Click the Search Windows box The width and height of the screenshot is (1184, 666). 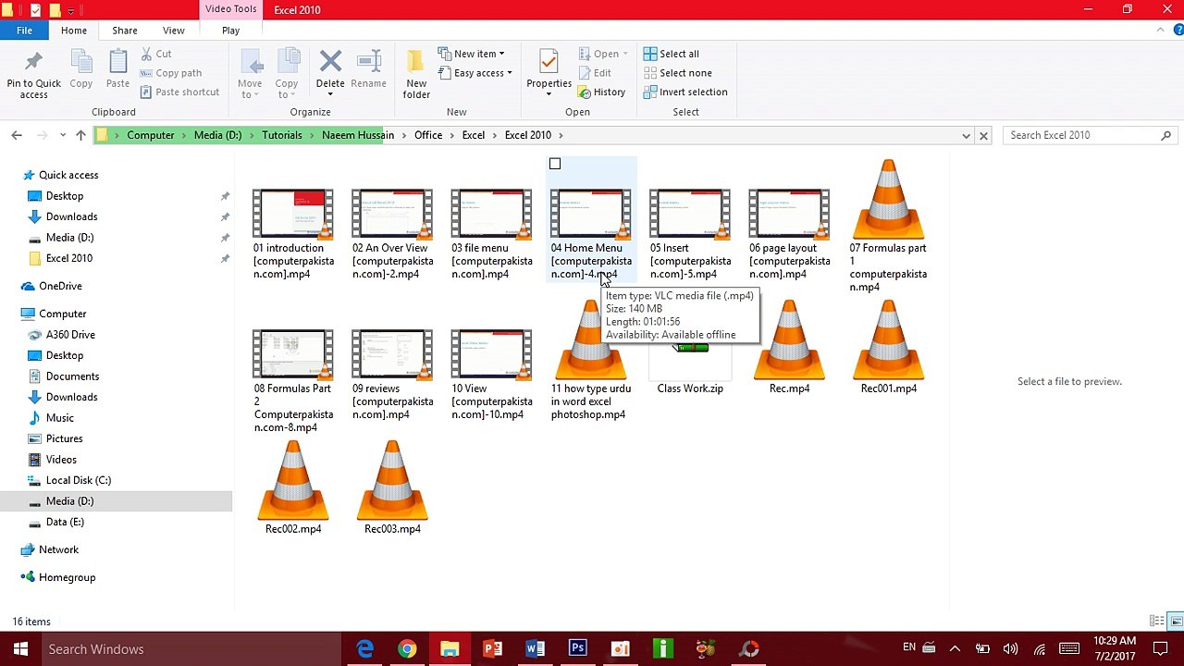coord(190,648)
